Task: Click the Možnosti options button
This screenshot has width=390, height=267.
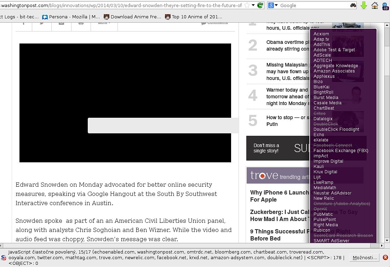Action: [365, 257]
